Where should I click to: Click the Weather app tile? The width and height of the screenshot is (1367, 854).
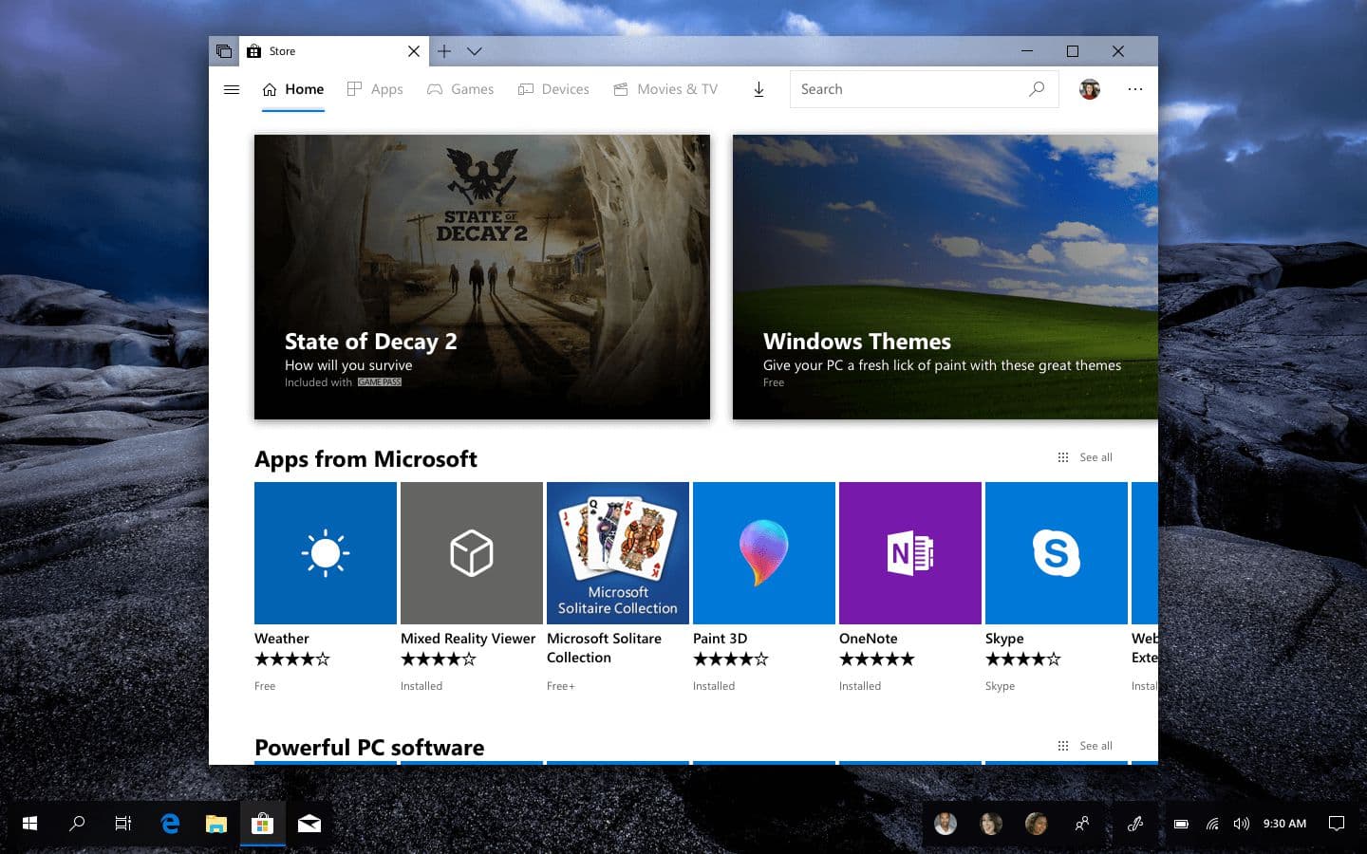click(x=325, y=553)
